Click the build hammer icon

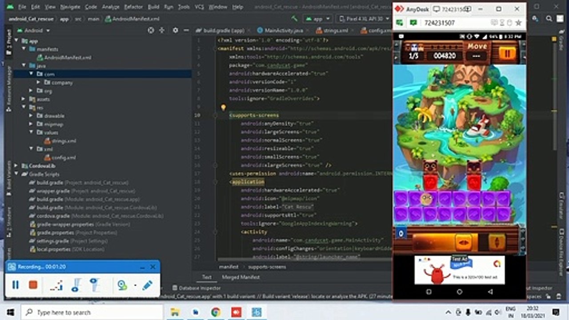(x=294, y=19)
